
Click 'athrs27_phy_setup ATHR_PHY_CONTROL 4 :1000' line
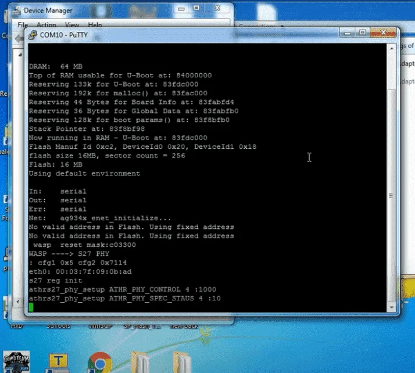pyautogui.click(x=123, y=289)
